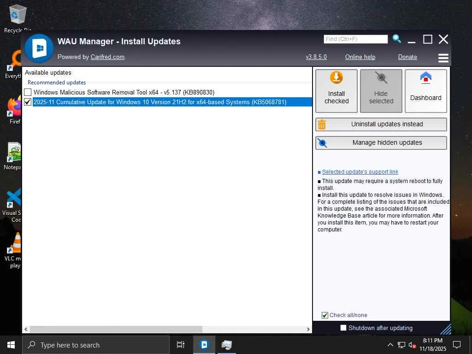Open Task View on taskbar

[181, 345]
